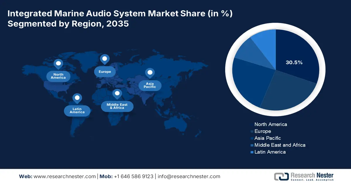
Task: Click Asia Pacific legend text
Action: click(268, 138)
